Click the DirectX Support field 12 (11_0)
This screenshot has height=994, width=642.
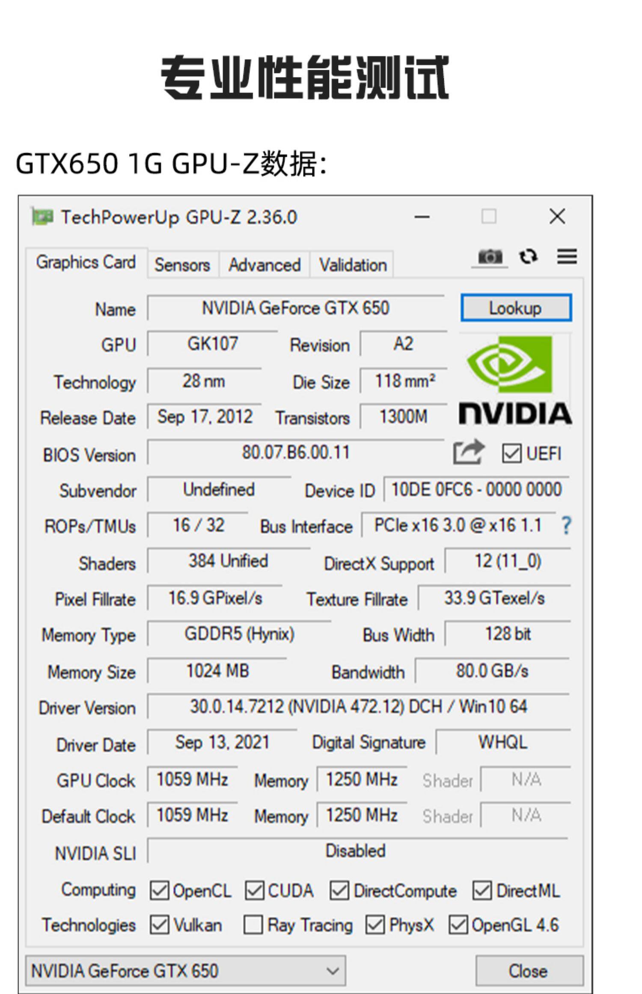click(508, 561)
